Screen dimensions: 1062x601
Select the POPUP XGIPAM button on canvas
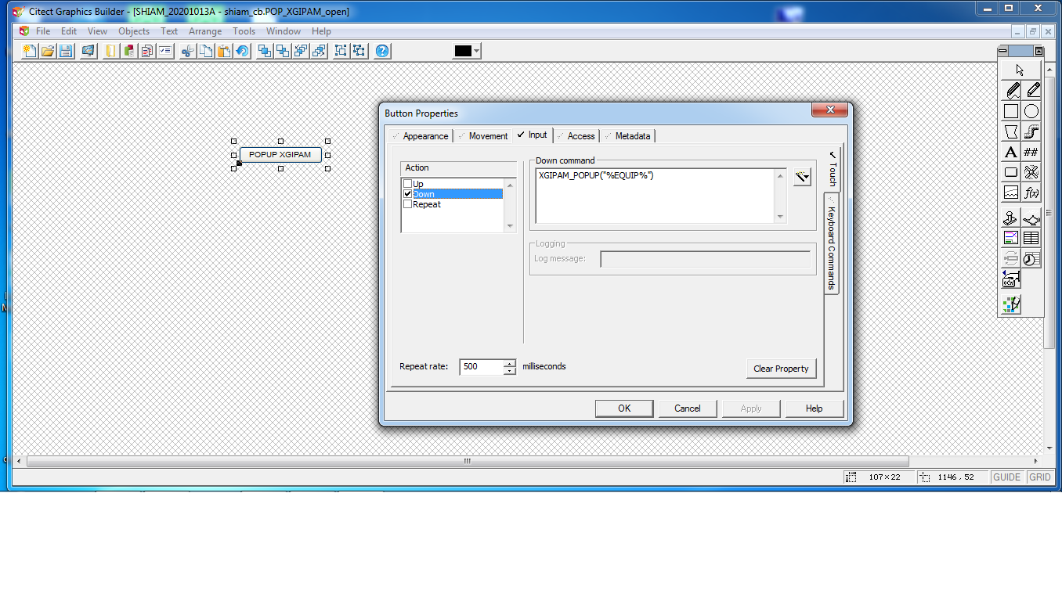pos(280,155)
